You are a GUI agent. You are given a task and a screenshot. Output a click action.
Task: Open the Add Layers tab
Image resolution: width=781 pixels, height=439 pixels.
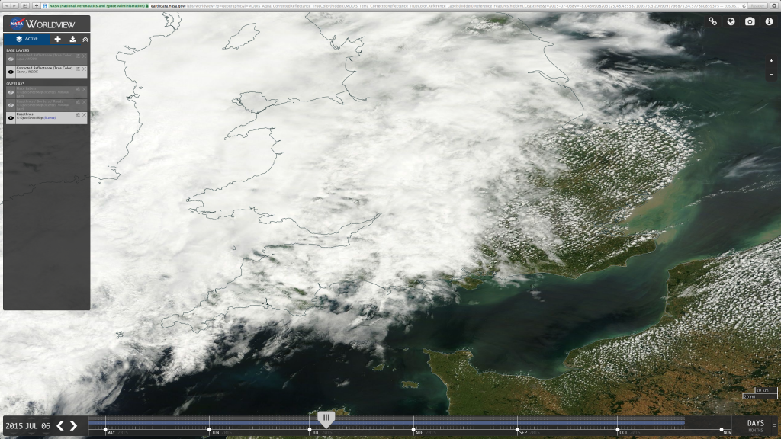[58, 39]
